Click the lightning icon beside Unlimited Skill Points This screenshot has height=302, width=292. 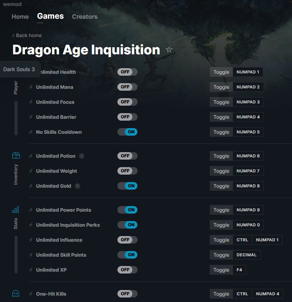point(31,255)
